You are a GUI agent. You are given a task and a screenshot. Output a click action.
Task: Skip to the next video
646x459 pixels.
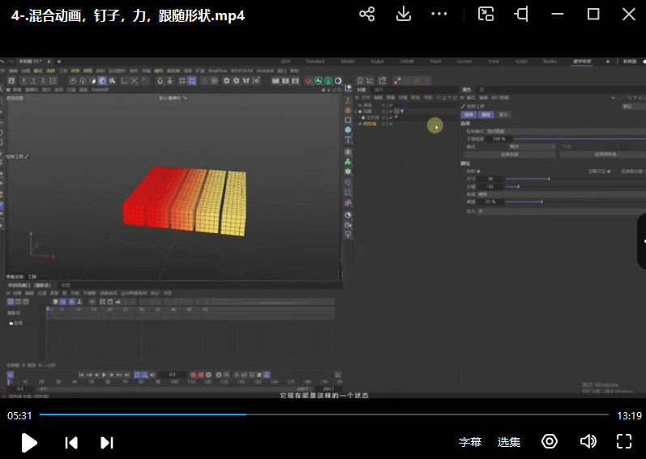point(106,442)
